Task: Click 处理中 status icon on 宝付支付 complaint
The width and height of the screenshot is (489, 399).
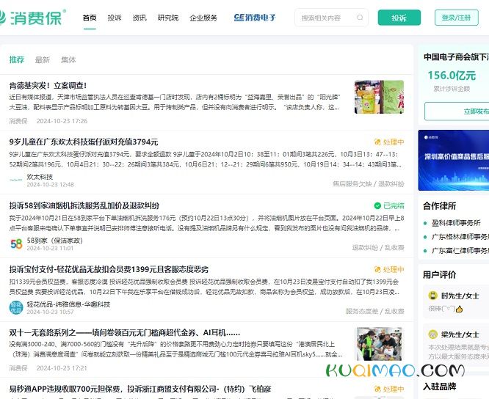Action: [377, 269]
